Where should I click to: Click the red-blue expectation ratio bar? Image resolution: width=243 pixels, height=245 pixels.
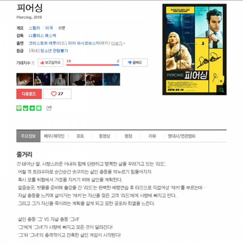(93, 65)
